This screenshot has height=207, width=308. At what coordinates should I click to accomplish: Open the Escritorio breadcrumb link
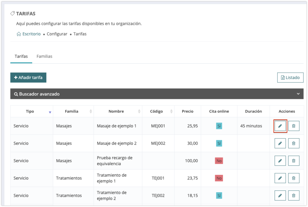(31, 34)
